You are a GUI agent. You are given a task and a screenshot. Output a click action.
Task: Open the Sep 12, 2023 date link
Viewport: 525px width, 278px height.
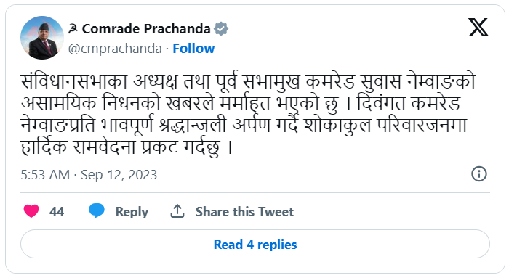coord(119,175)
